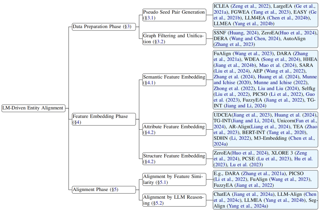Open citation Jiang et al., 2023 for UDCEA
Viewport: 321px width, 210px height.
click(252, 115)
